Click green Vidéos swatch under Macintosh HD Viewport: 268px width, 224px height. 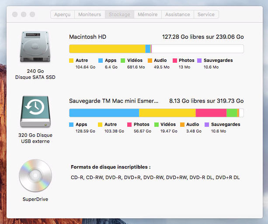[x=123, y=61]
